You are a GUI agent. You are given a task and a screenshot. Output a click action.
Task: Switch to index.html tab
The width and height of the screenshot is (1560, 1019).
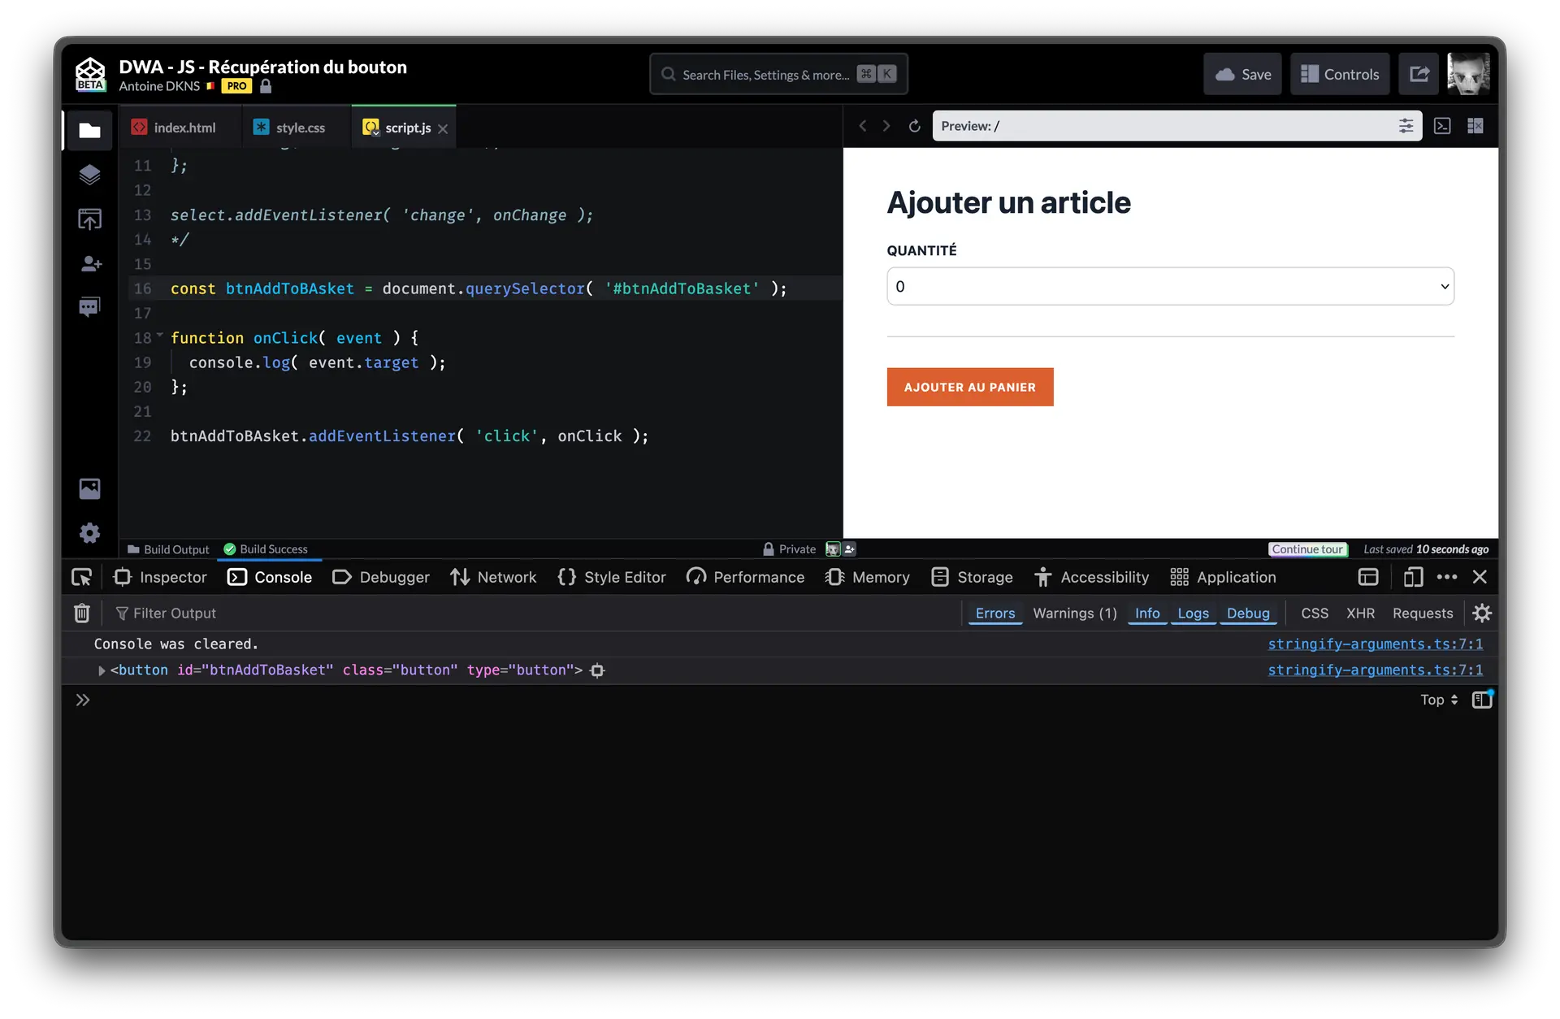coord(184,128)
